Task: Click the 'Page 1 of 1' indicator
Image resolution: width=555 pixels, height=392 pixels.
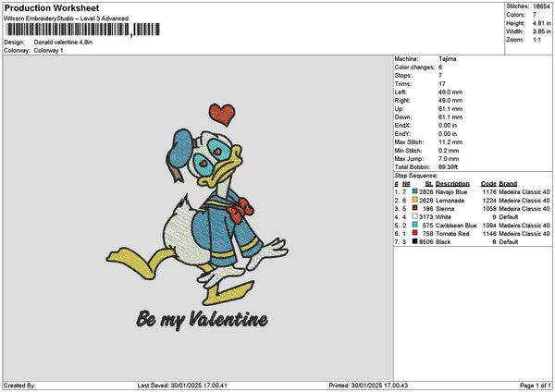Action: pos(536,386)
